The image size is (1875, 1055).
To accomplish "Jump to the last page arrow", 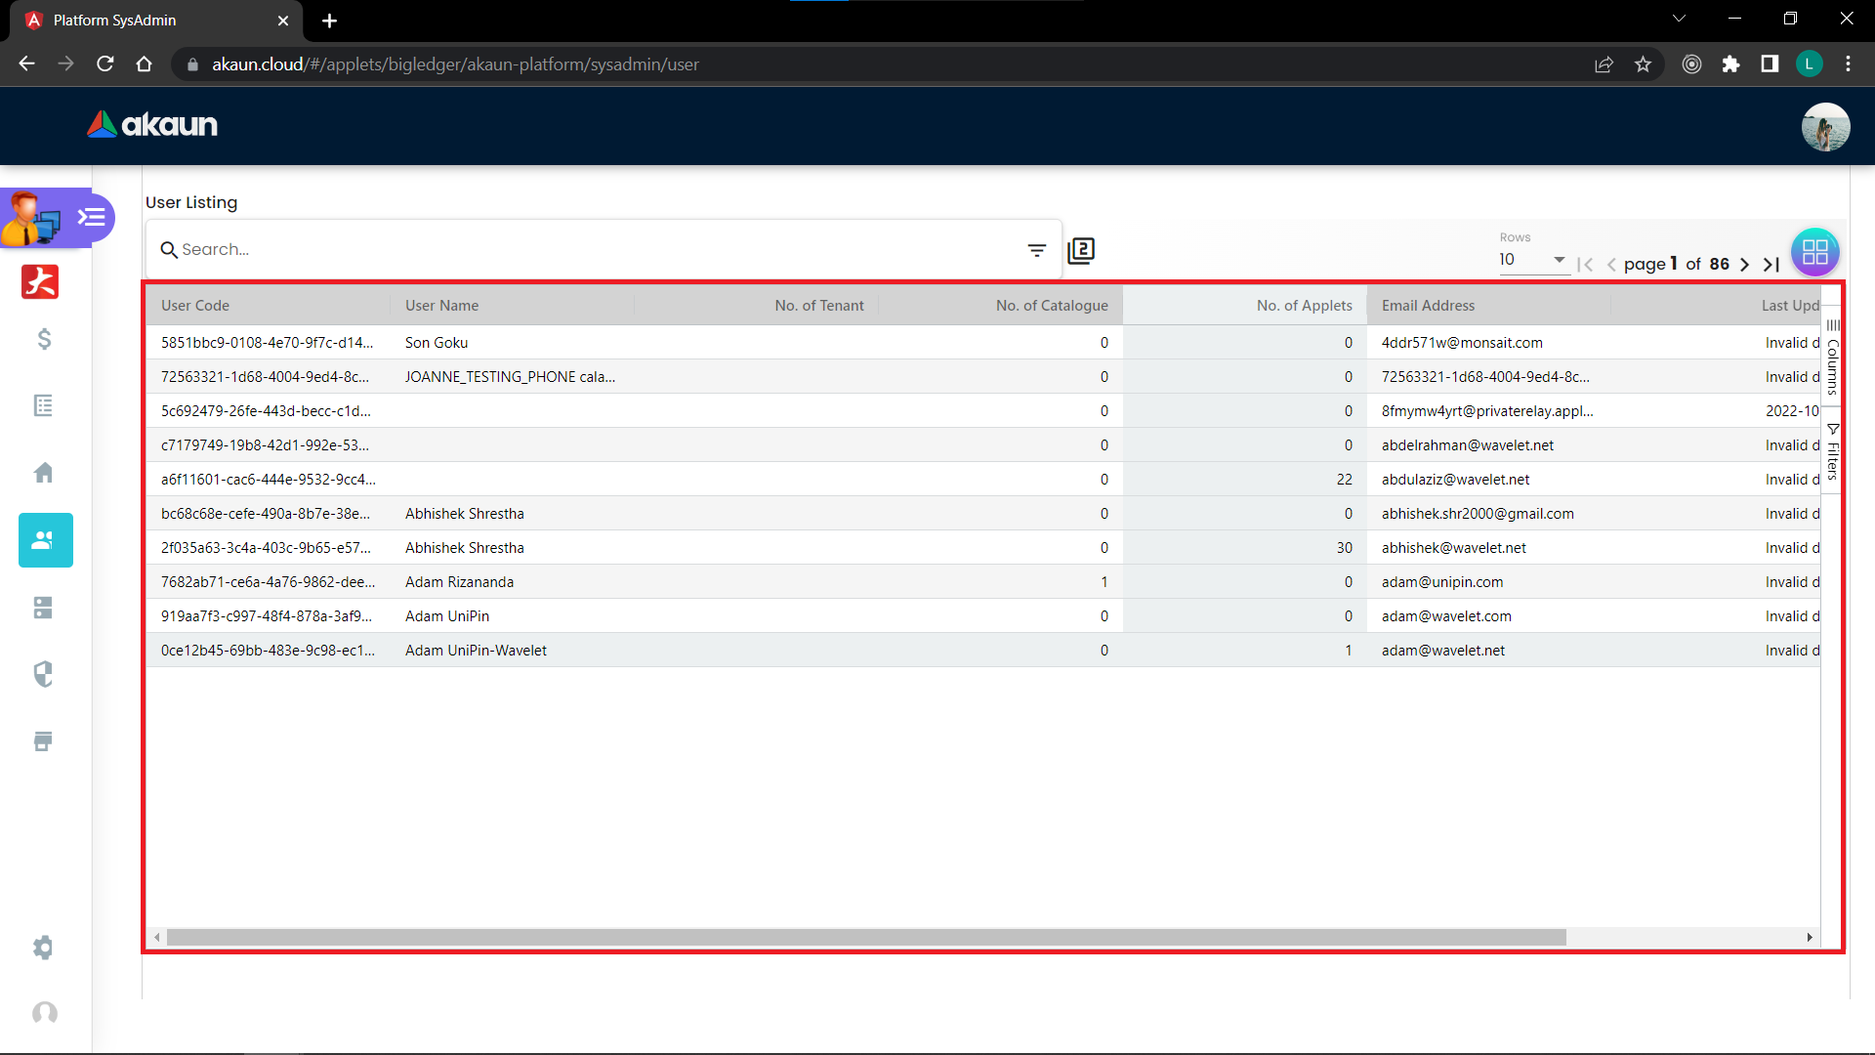I will pyautogui.click(x=1771, y=265).
